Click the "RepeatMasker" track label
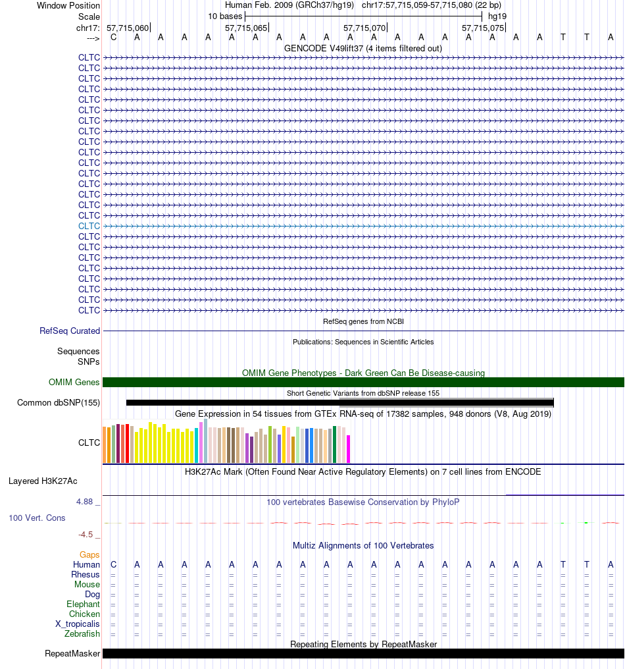The image size is (625, 669). [72, 654]
